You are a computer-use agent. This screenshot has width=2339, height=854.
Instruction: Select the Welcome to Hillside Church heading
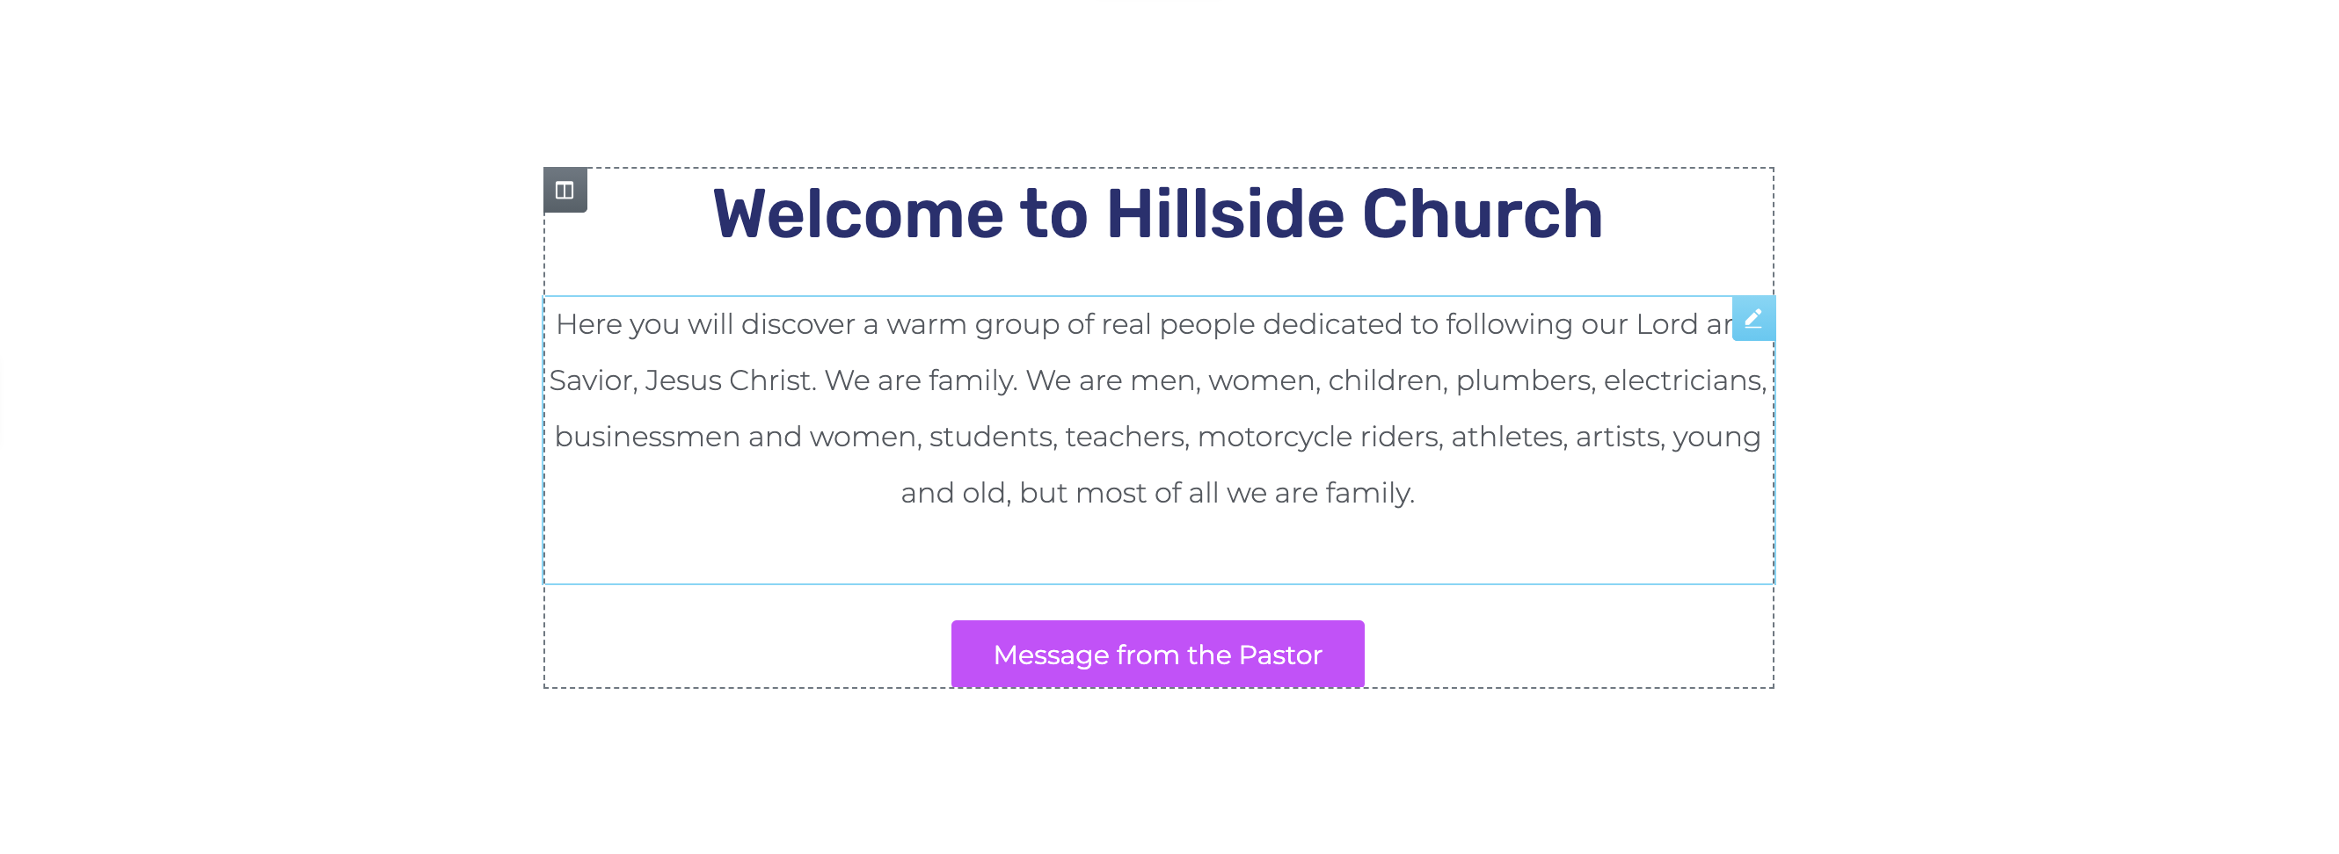(1157, 214)
